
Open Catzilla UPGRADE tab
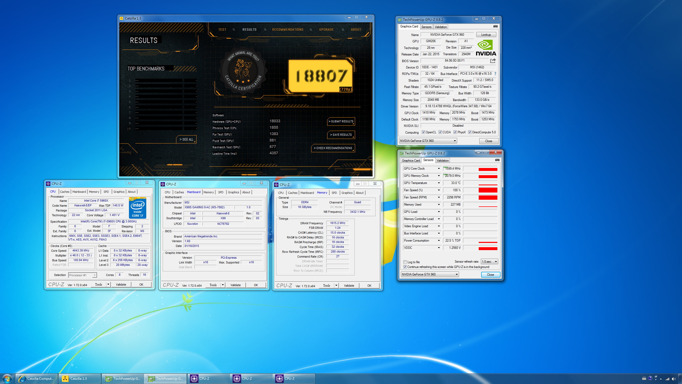[x=326, y=30]
